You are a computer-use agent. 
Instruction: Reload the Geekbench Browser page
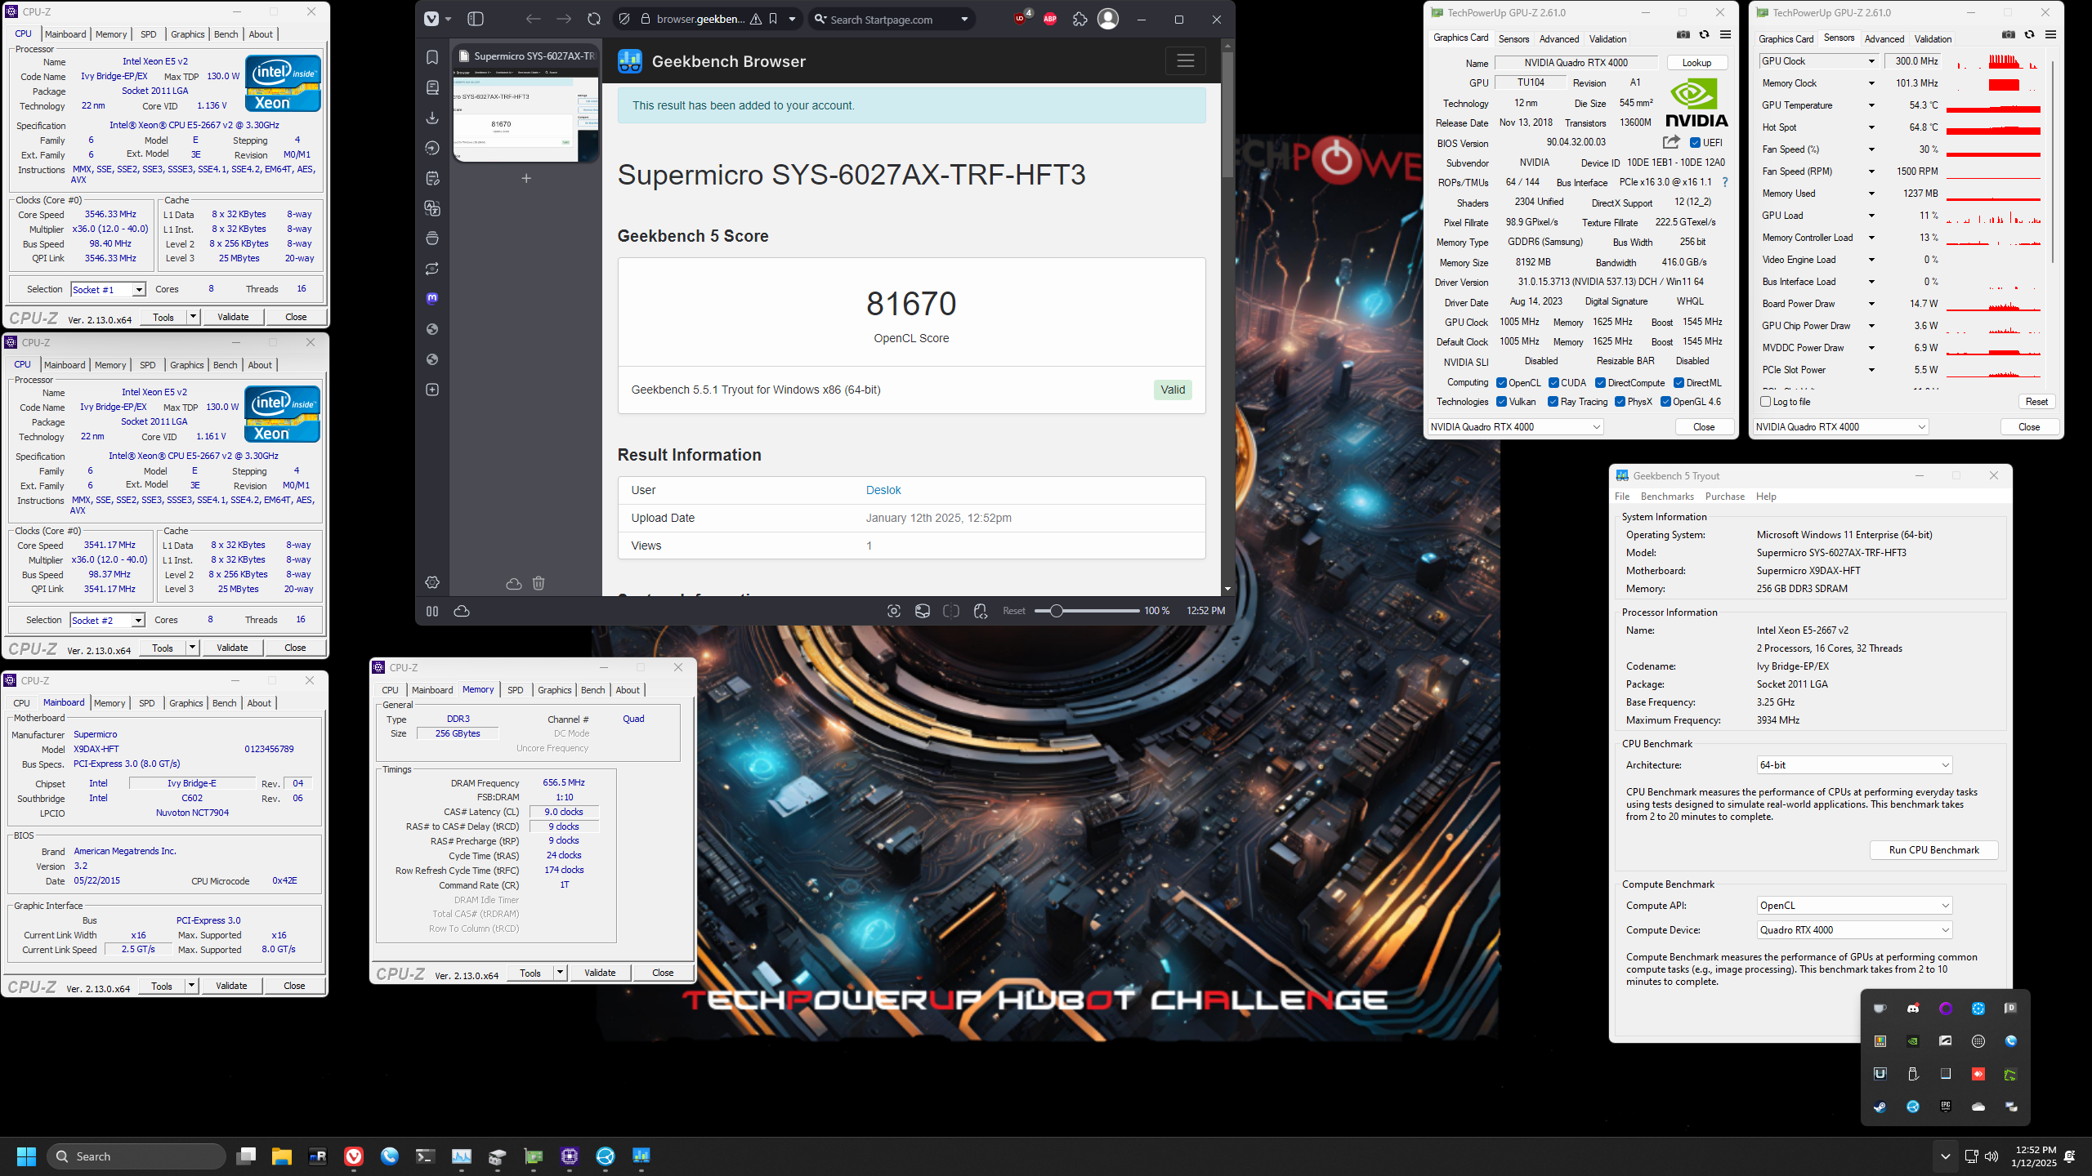coord(594,19)
